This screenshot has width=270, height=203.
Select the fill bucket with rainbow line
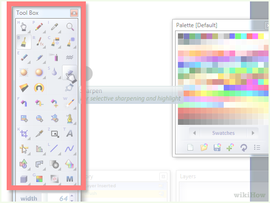pos(39,103)
